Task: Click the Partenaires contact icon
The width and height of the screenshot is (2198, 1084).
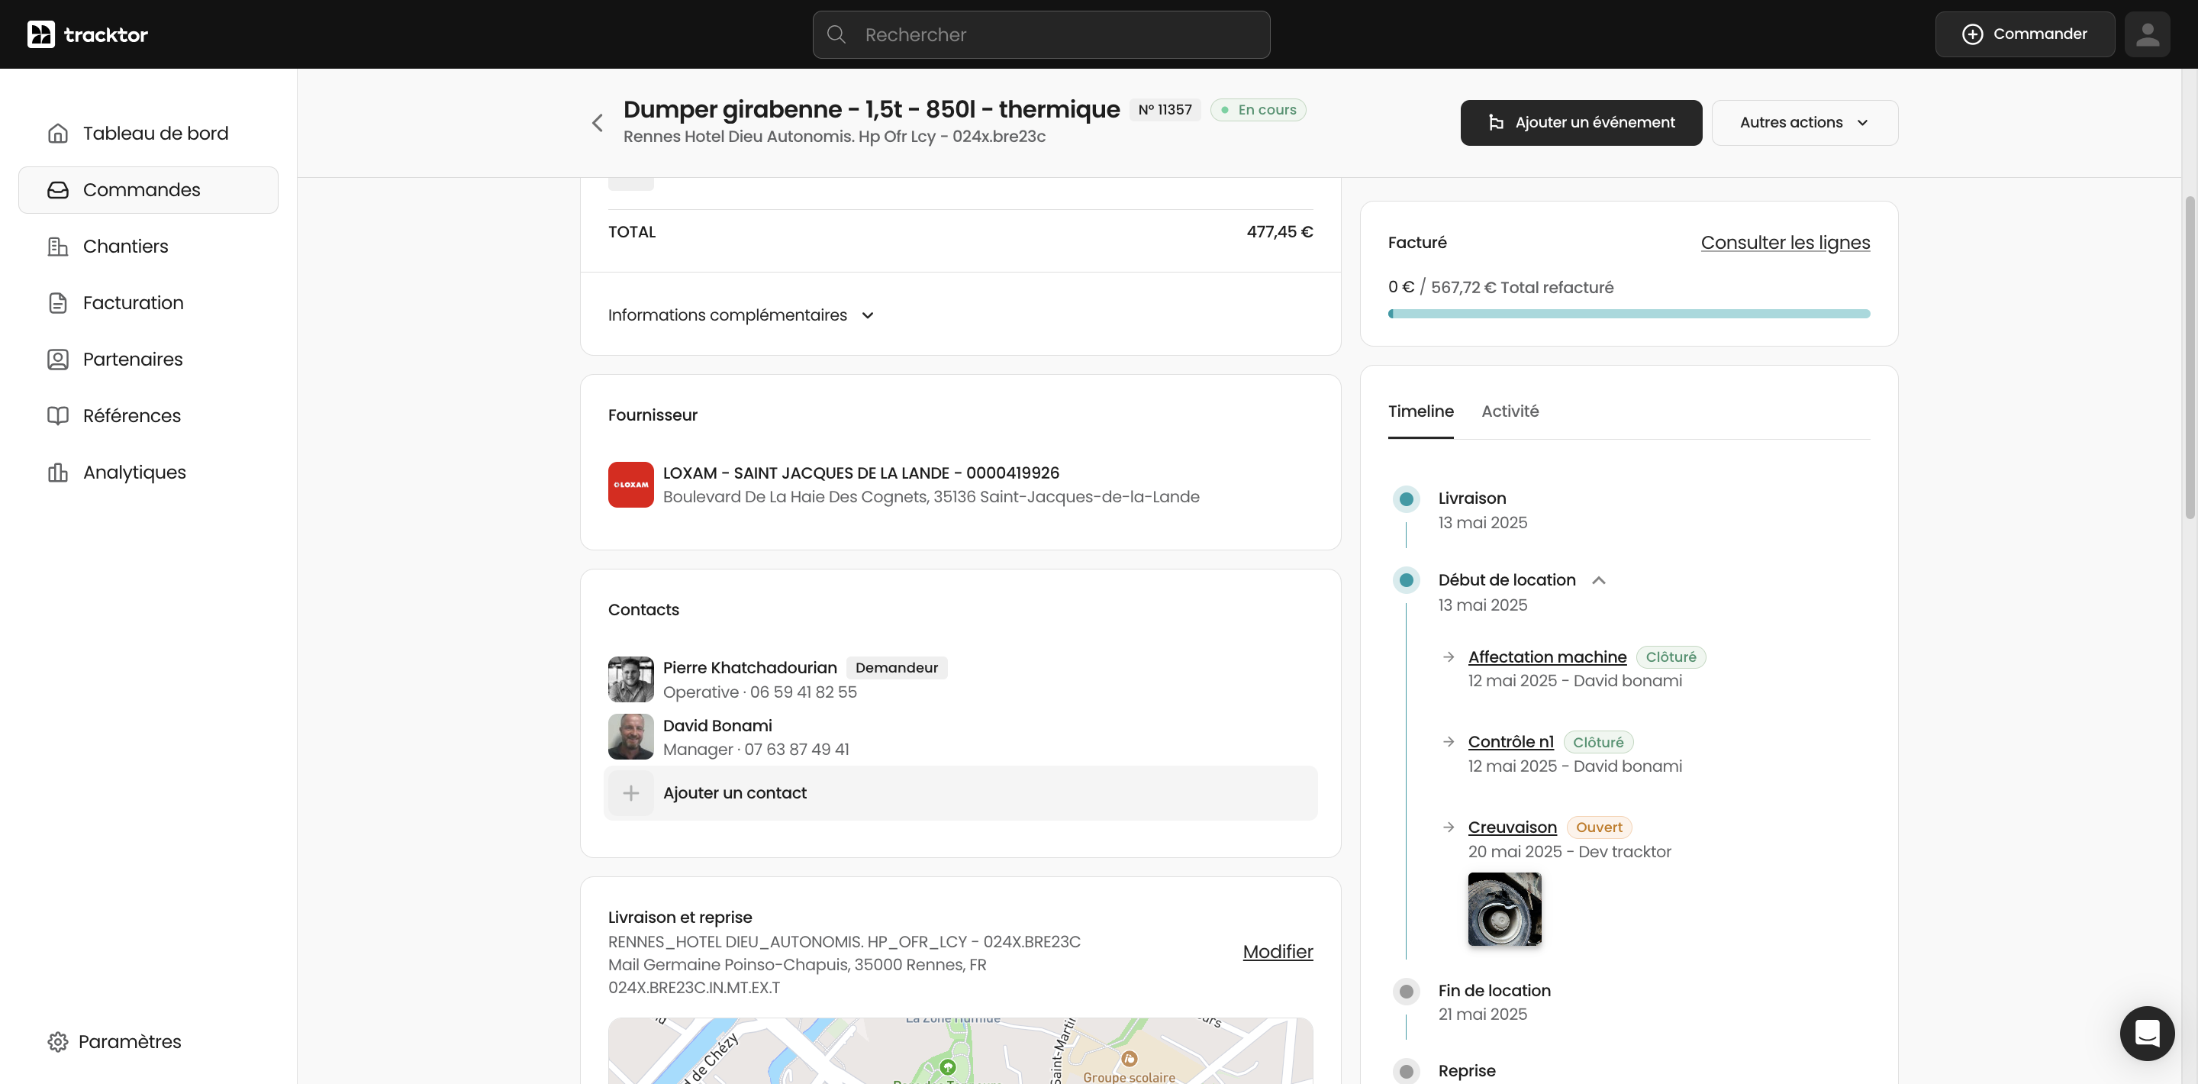Action: [x=57, y=360]
